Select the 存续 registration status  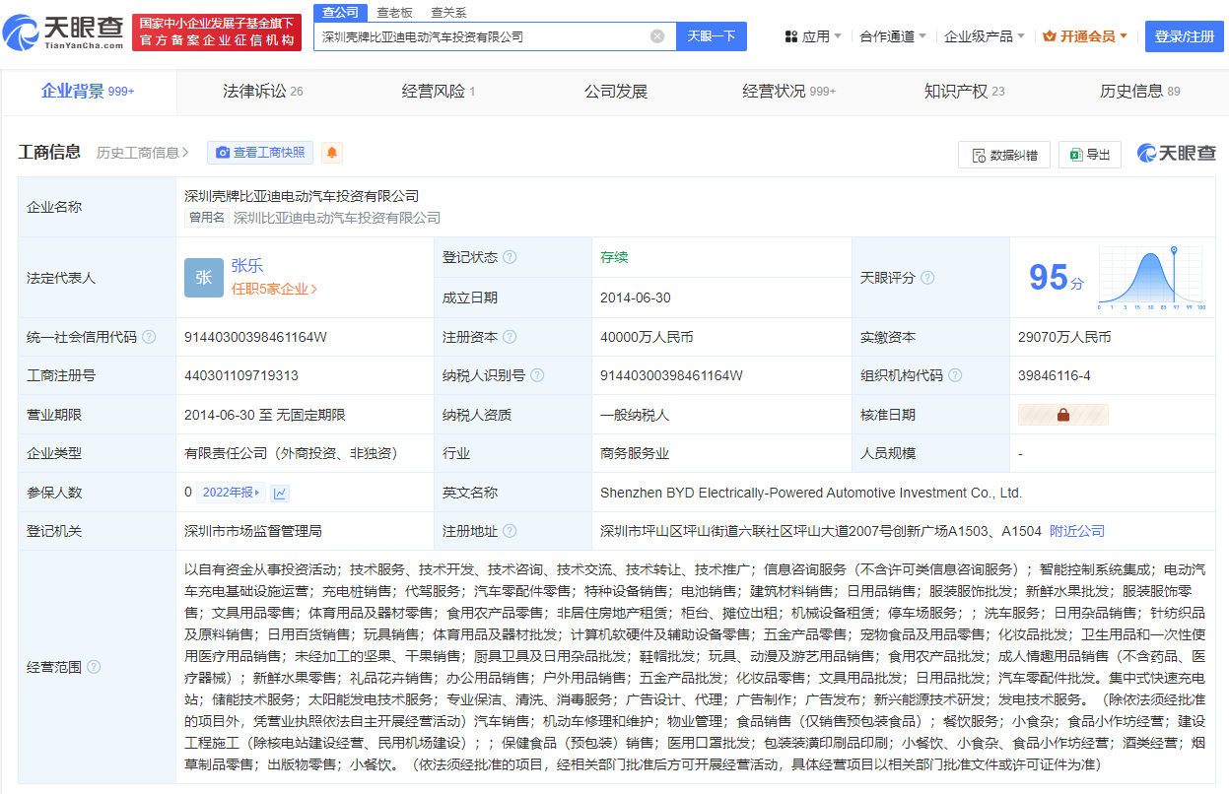[614, 257]
